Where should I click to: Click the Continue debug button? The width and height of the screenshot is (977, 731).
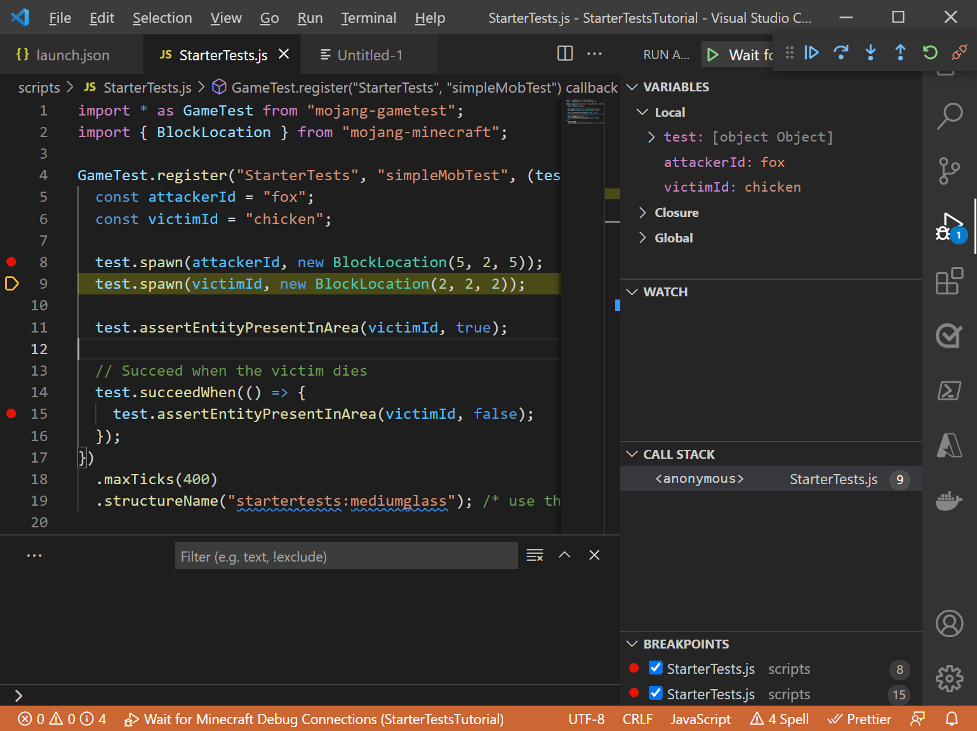tap(811, 53)
